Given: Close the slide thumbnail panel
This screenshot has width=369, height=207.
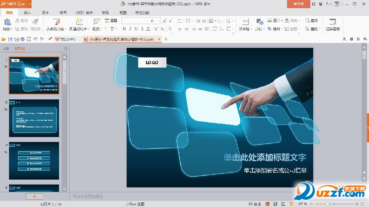Looking at the screenshot, I should pyautogui.click(x=66, y=49).
